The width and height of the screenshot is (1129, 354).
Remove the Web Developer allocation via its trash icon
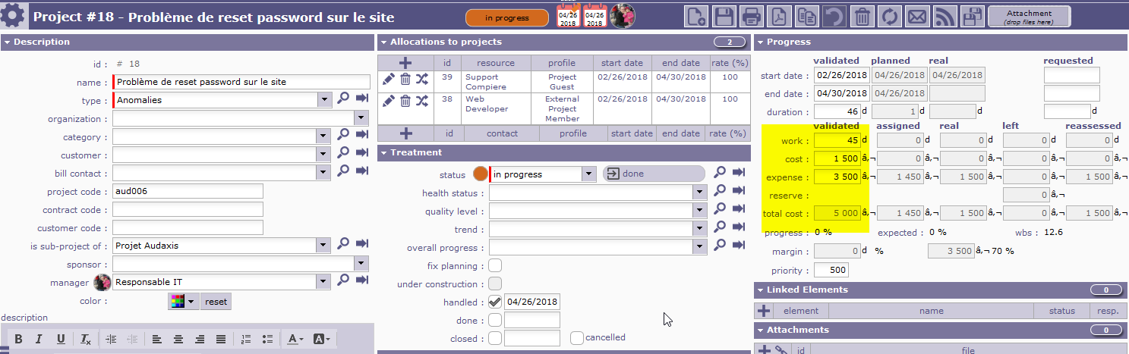pos(405,101)
